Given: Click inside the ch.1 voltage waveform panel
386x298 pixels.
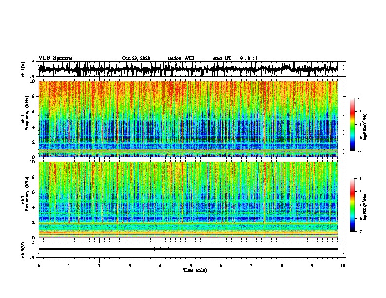Looking at the screenshot, I should (x=190, y=69).
